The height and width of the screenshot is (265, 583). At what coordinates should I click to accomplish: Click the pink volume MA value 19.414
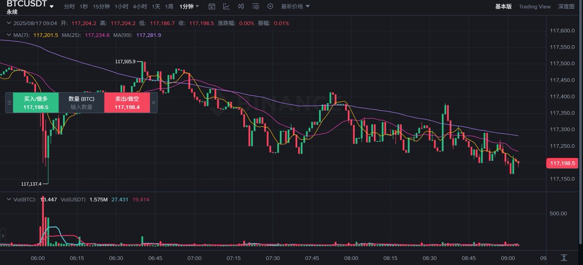coord(140,199)
